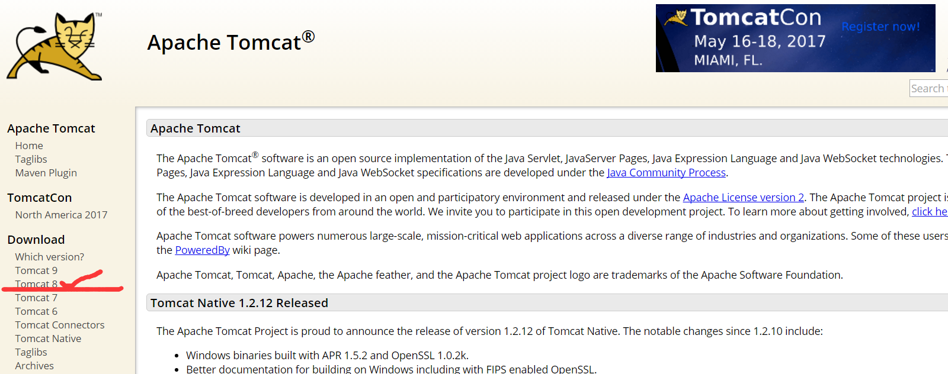This screenshot has width=948, height=374.
Task: Open the Tomcat 6 download link
Action: click(36, 311)
